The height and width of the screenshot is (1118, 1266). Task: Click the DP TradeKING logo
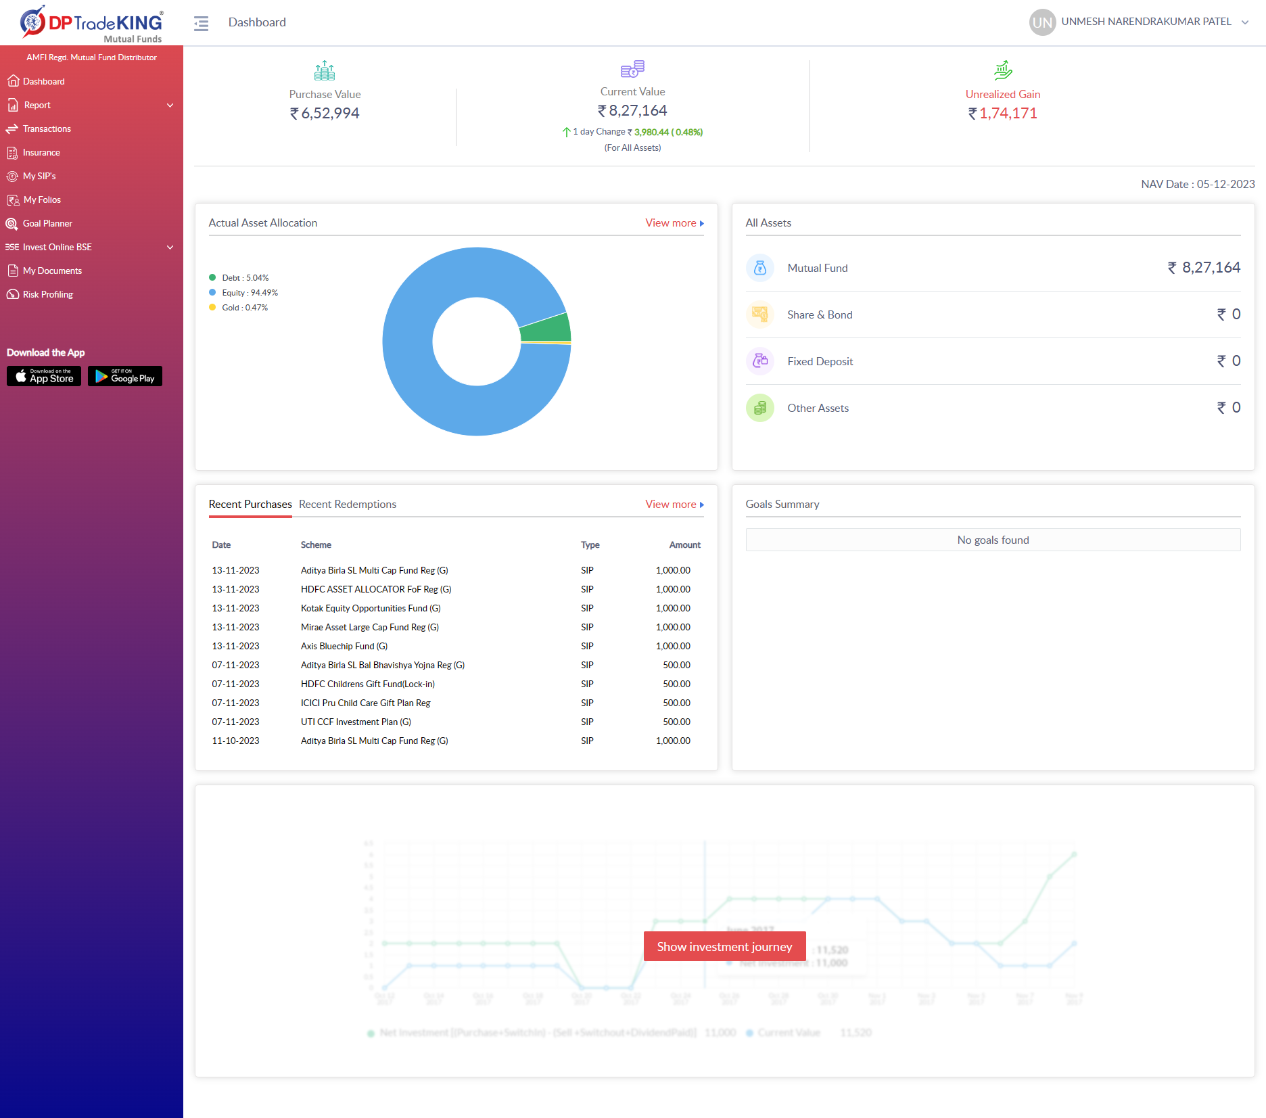point(91,24)
